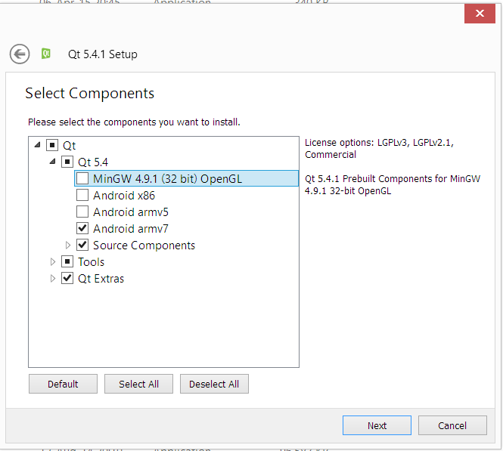Uncheck the Source Components checkbox
Screen dimensions: 503x451
pyautogui.click(x=82, y=245)
